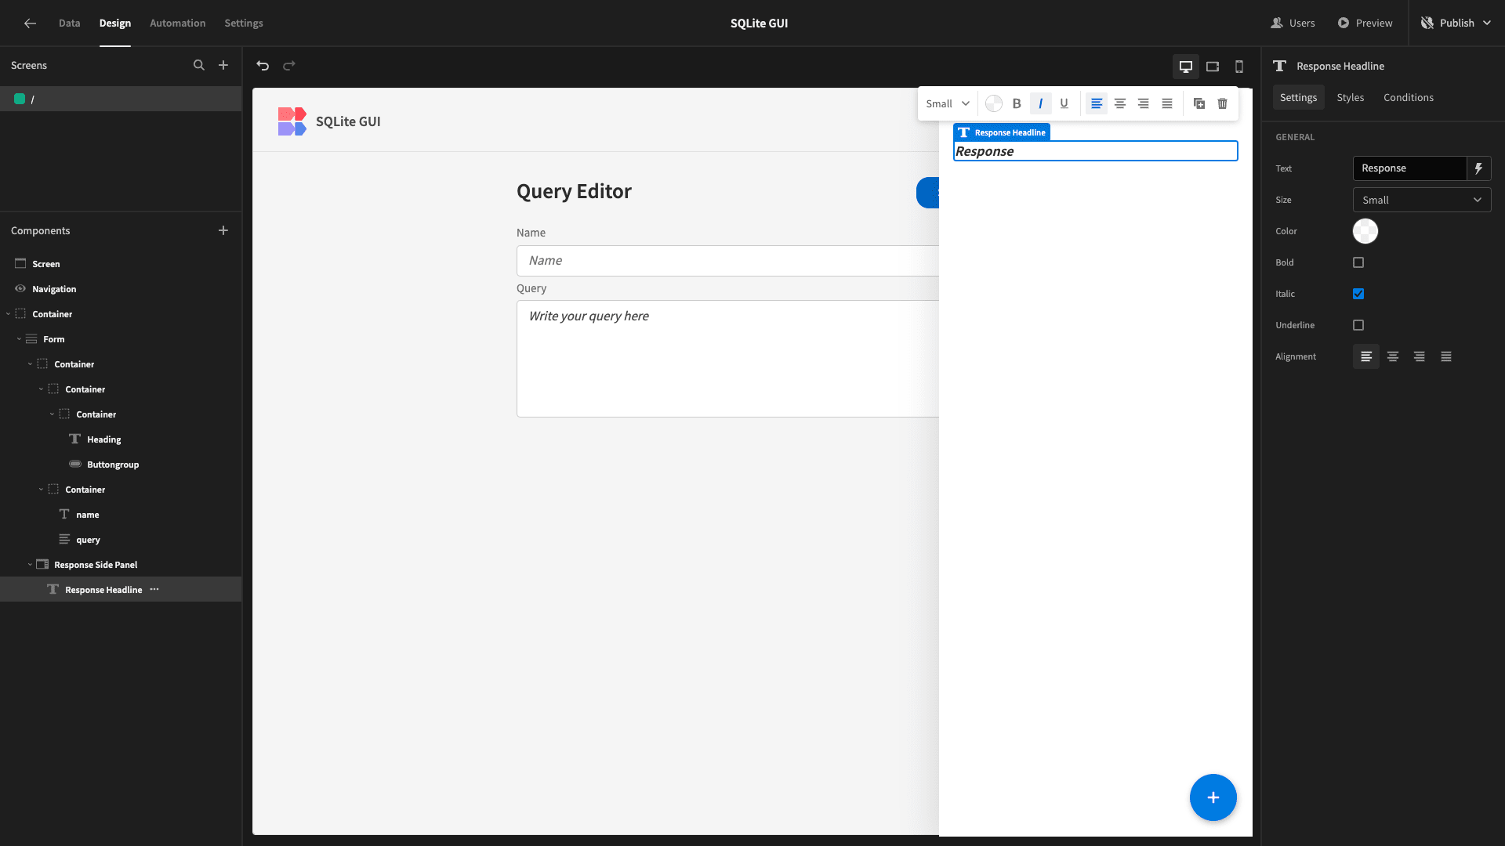Collapse the top-level Container tree item
The image size is (1505, 846).
pos(8,314)
